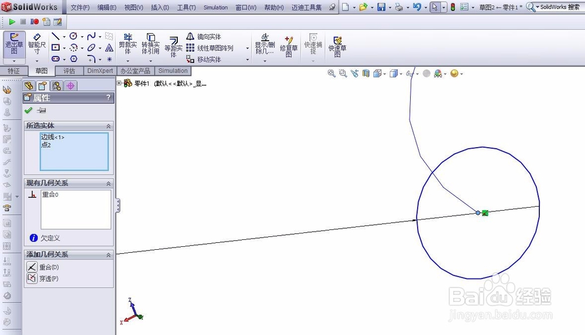Click the Exit Sketch (退出草图) button

[14, 44]
